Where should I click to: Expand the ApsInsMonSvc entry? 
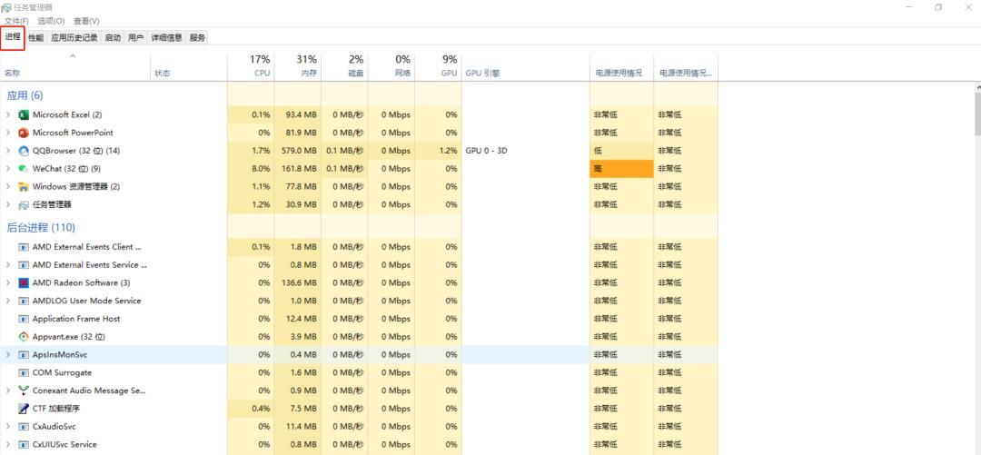(x=8, y=355)
